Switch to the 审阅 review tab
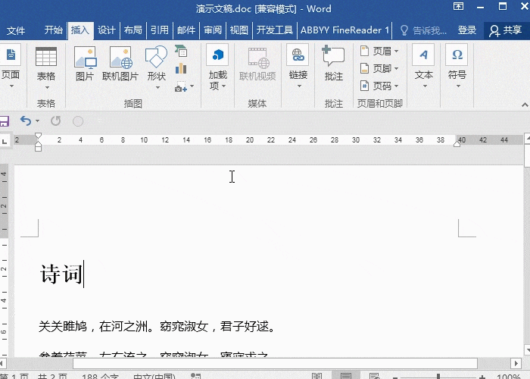The width and height of the screenshot is (530, 379). [x=213, y=30]
